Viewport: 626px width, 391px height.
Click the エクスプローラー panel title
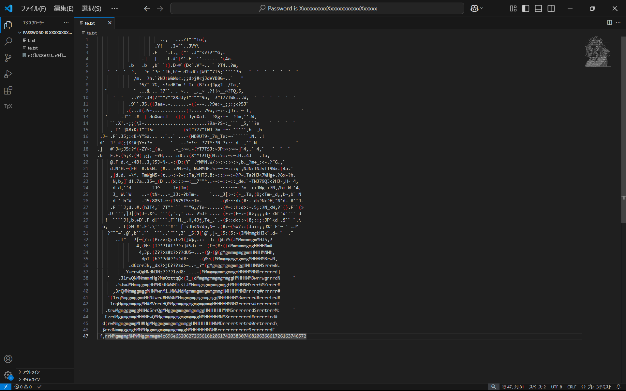[x=34, y=23]
